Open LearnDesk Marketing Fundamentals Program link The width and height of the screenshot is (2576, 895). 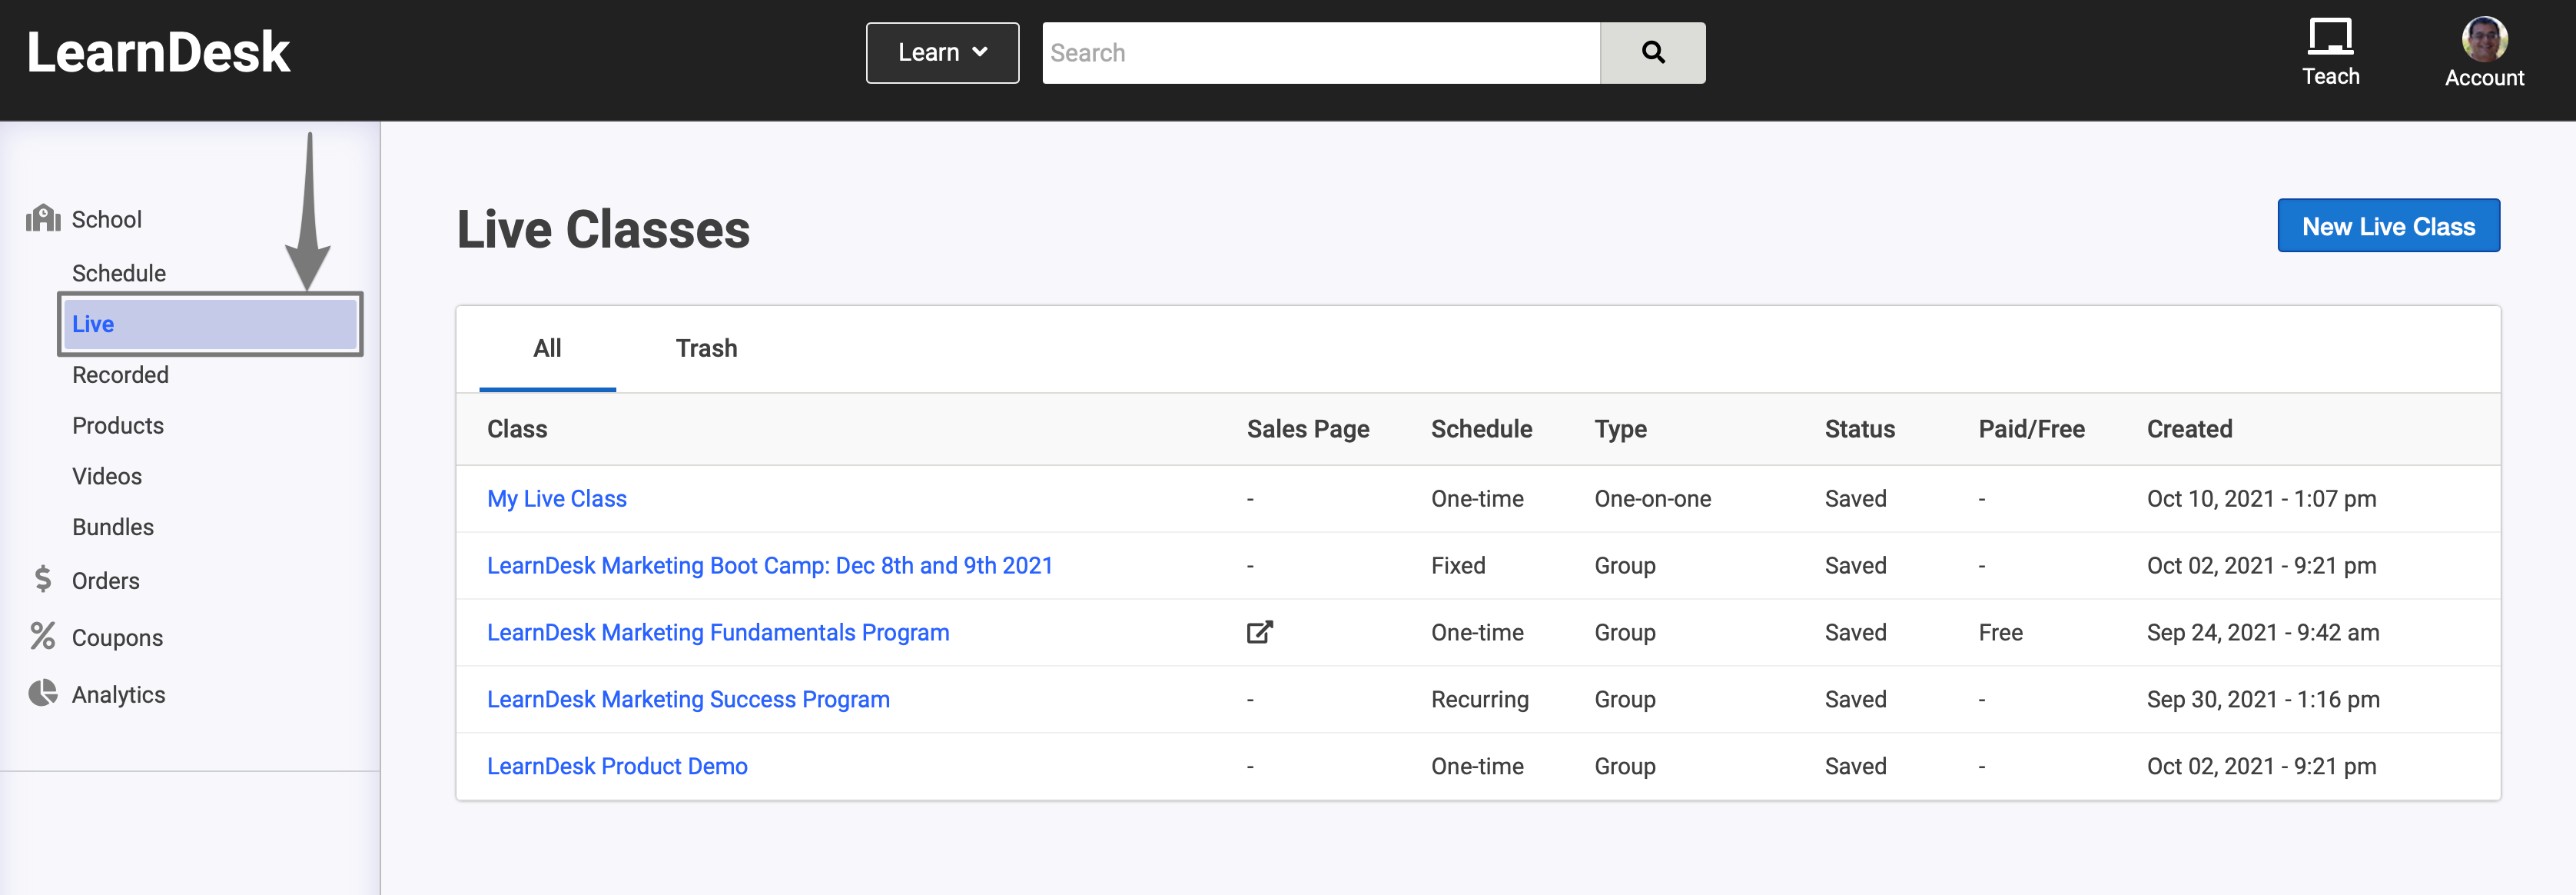tap(718, 632)
